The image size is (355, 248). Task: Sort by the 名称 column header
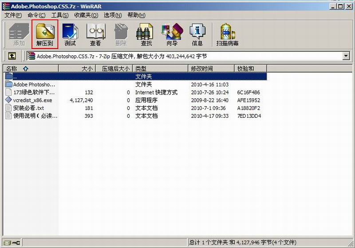tap(31, 69)
